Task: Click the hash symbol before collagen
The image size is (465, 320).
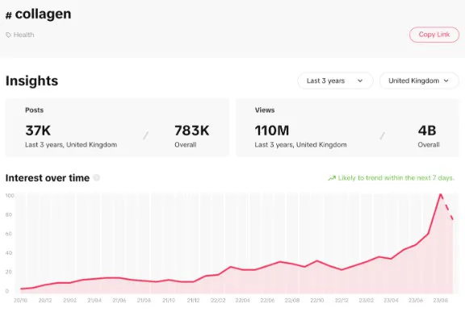Action: [x=9, y=15]
